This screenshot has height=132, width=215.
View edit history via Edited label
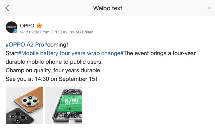(x=88, y=32)
